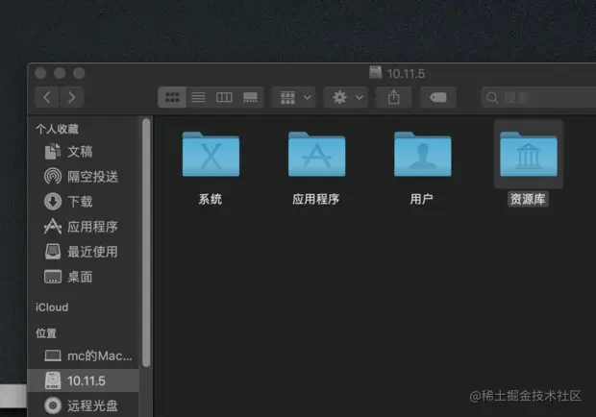The width and height of the screenshot is (596, 417).
Task: Click the 位置 sidebar heading
Action: pos(46,333)
